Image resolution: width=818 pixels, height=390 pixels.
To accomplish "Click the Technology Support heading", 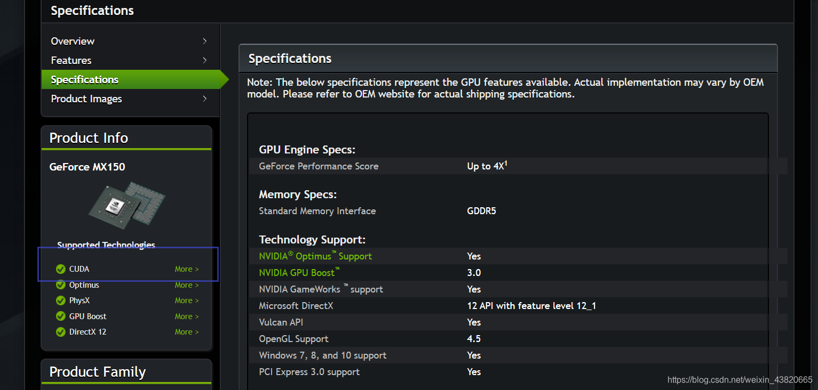I will click(x=312, y=240).
